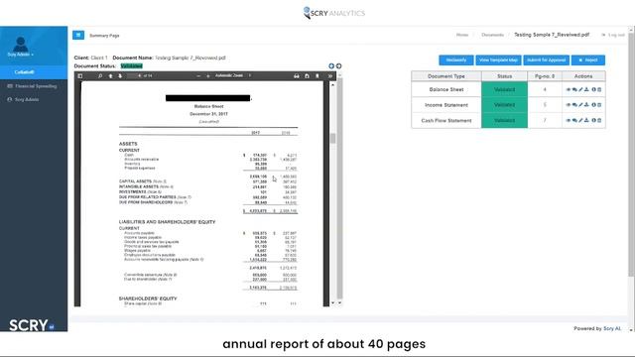Click the user avatar in sidebar

tap(20, 44)
